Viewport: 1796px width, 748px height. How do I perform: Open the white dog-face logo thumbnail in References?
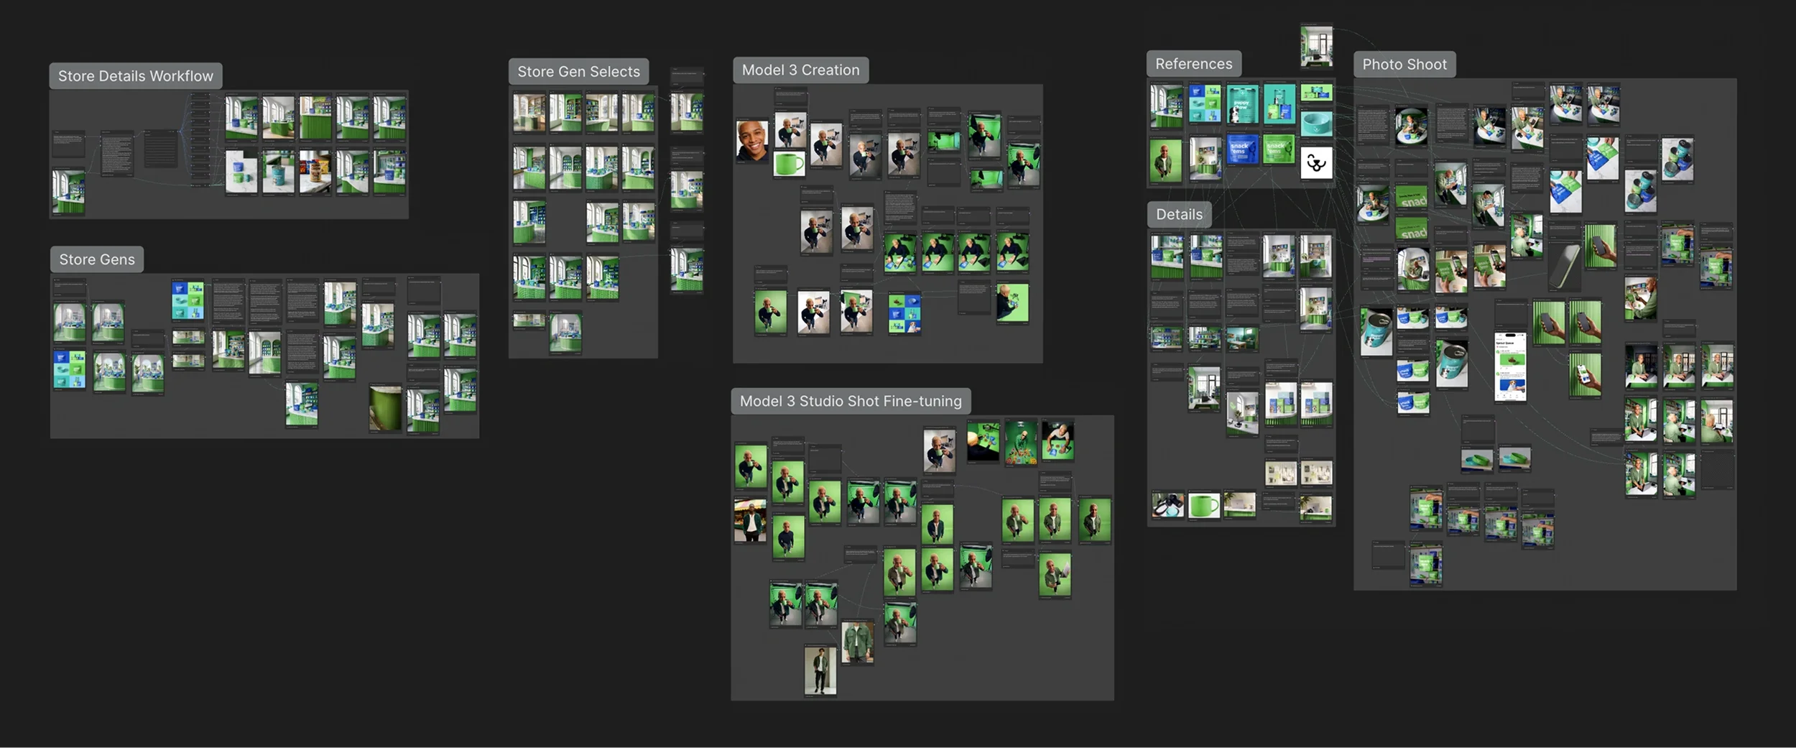pyautogui.click(x=1316, y=163)
